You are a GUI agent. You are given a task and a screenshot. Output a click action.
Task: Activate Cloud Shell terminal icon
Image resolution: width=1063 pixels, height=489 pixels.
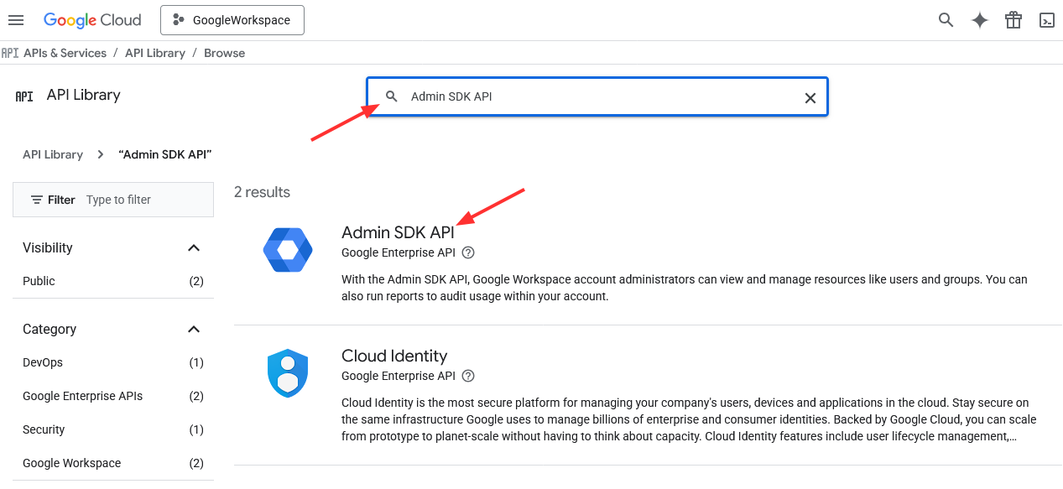point(1046,20)
